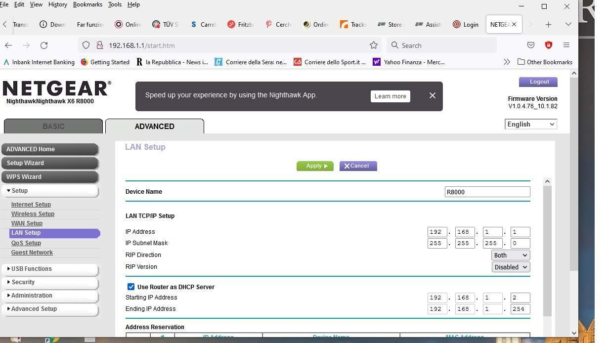Click the Apply button

(315, 166)
